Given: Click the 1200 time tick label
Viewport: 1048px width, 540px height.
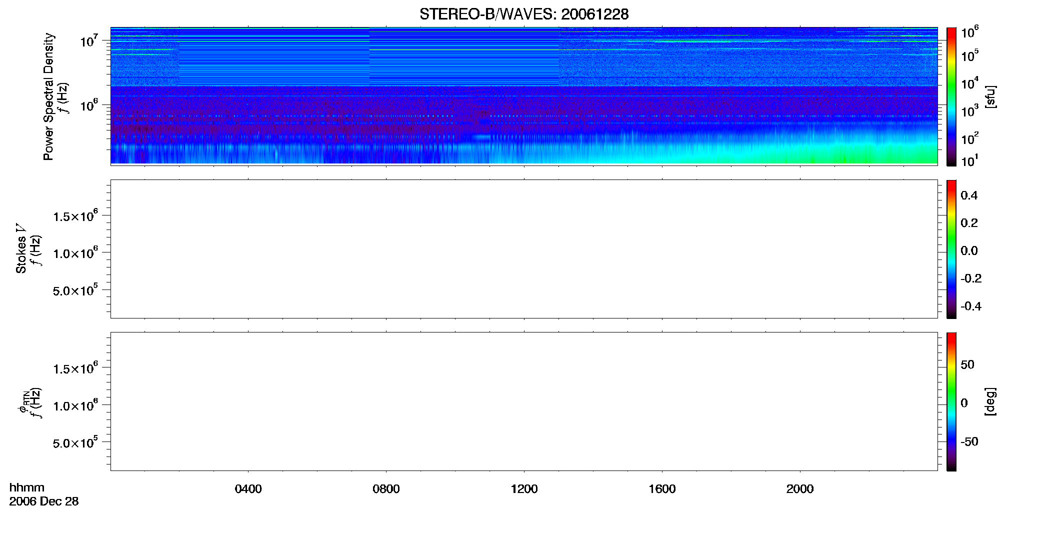Looking at the screenshot, I should click(524, 489).
